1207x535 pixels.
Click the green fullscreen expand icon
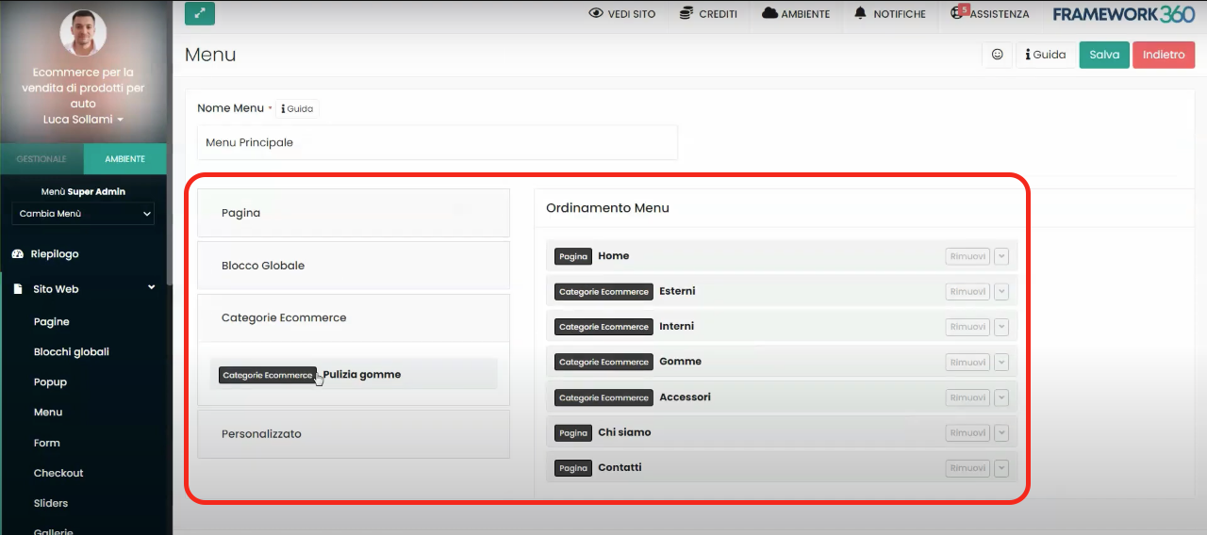[200, 13]
